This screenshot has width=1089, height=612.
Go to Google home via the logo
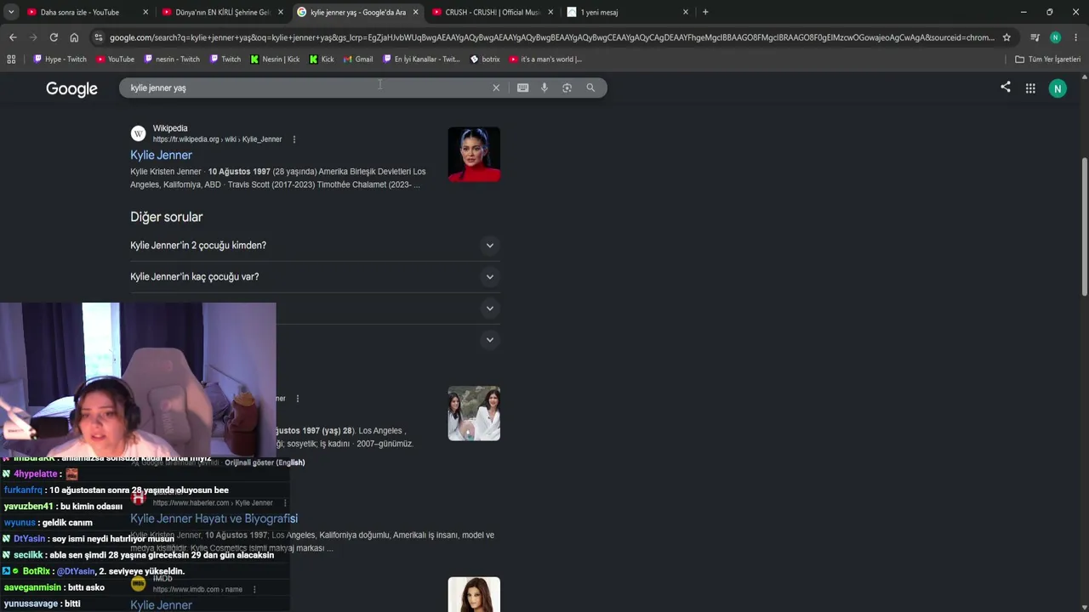point(71,89)
